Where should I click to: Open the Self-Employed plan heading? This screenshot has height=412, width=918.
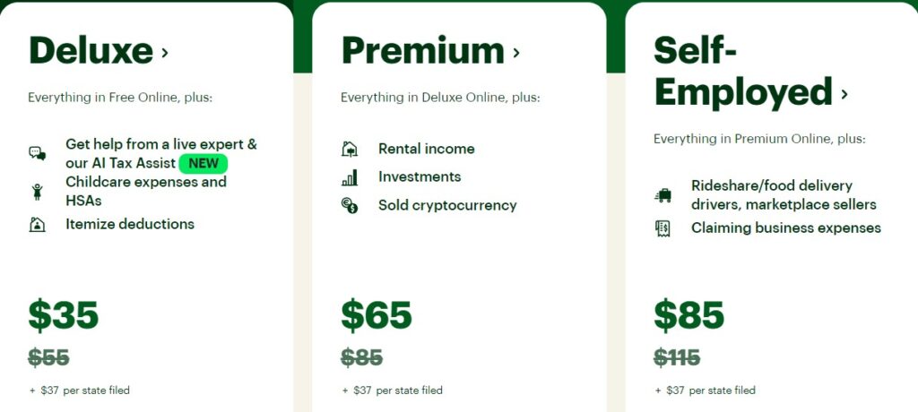743,72
